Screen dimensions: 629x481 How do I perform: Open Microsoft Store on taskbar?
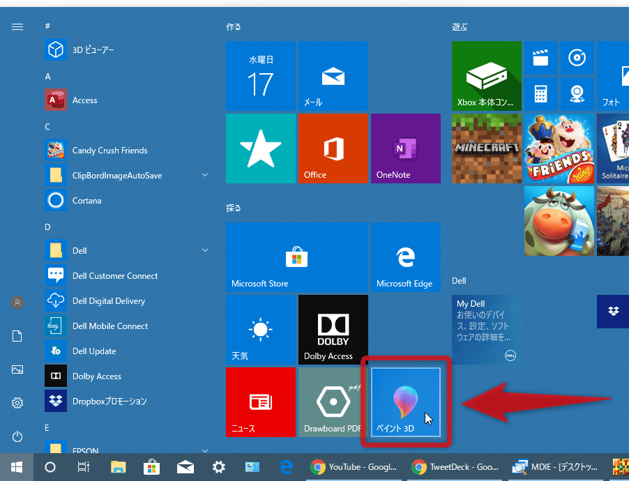click(x=151, y=467)
